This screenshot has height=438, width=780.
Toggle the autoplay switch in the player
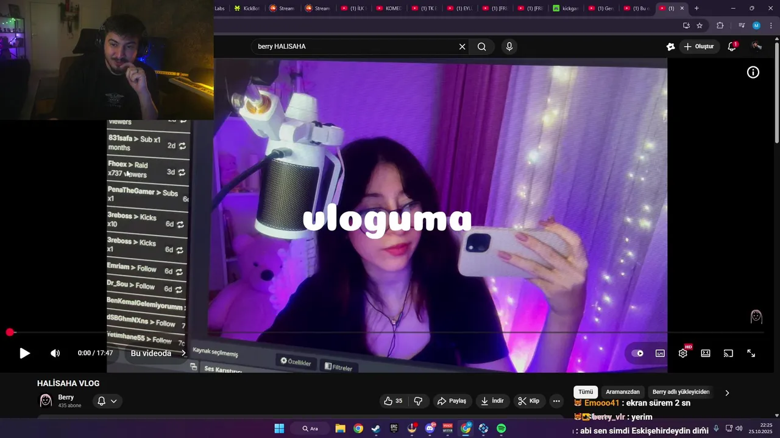[637, 353]
